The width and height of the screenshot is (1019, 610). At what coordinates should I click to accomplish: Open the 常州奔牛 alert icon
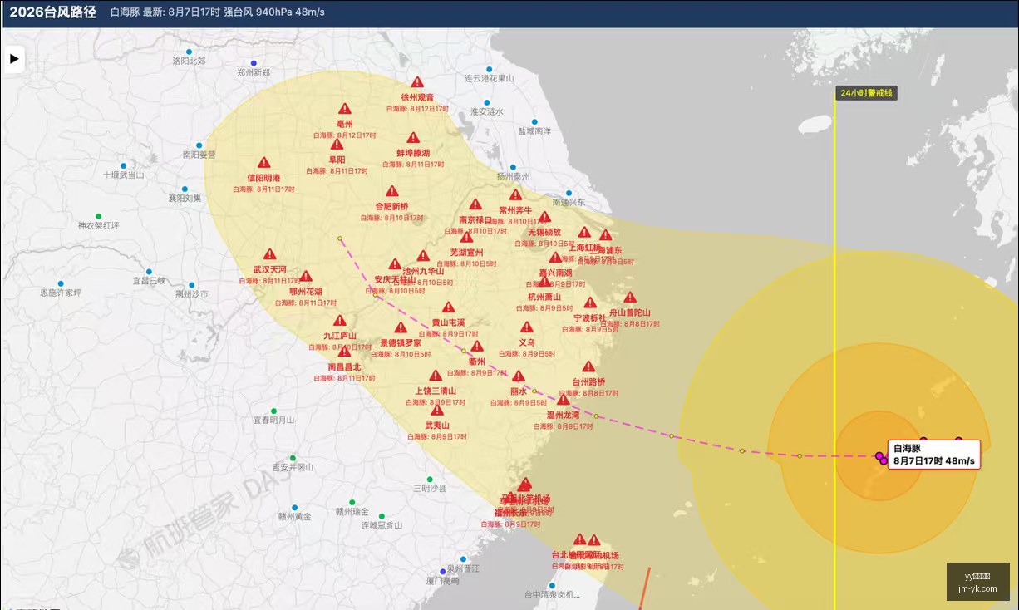(515, 195)
